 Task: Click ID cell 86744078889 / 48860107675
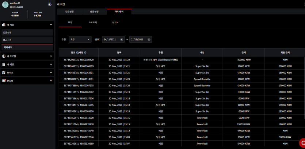click(79, 86)
